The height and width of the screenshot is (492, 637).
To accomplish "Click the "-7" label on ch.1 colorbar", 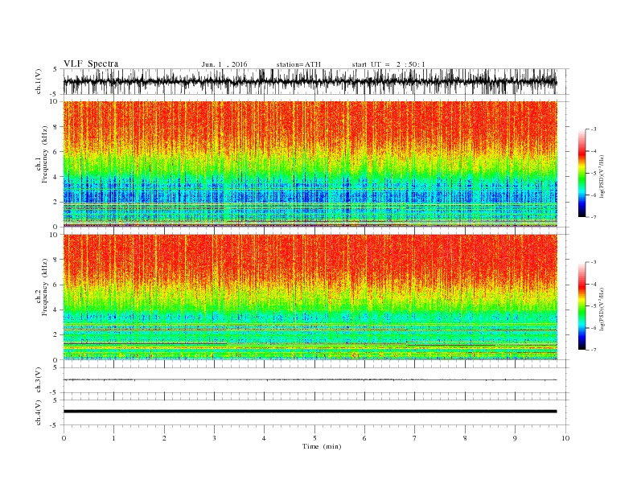I will coord(593,217).
